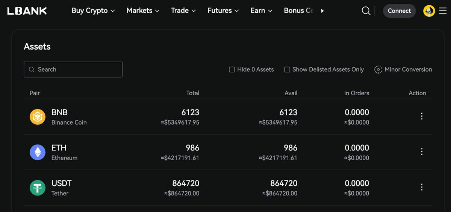Expand the Buy Crypto dropdown

point(93,11)
